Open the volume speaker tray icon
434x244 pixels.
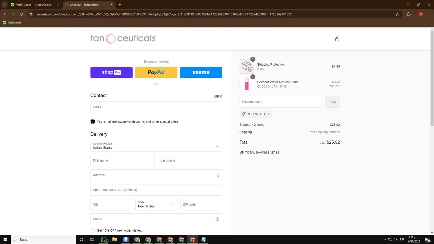point(395,239)
